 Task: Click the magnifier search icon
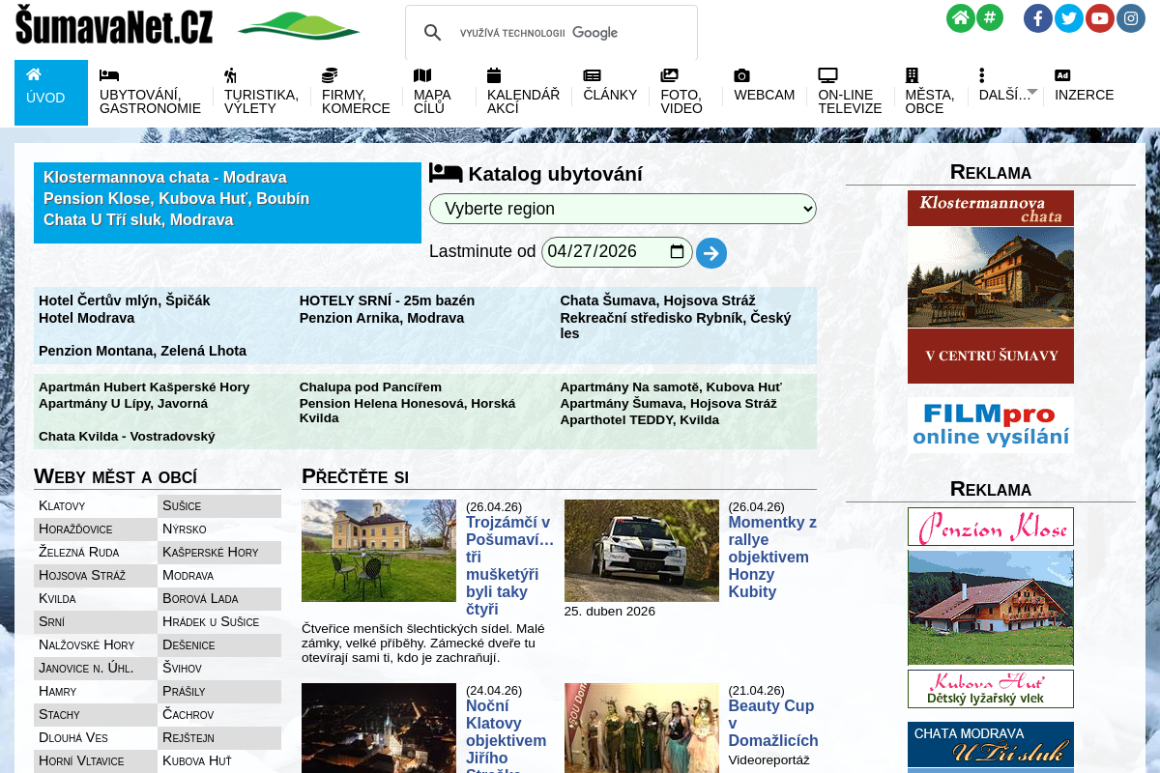tap(433, 33)
